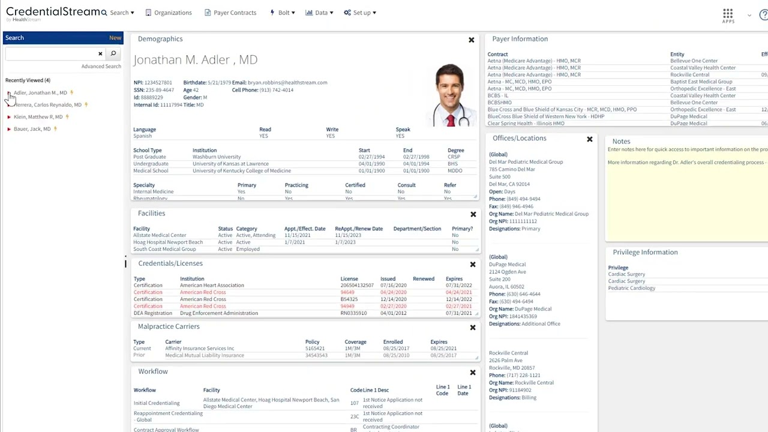Open the Search dropdown in the top navigation
The width and height of the screenshot is (768, 432).
pos(121,12)
